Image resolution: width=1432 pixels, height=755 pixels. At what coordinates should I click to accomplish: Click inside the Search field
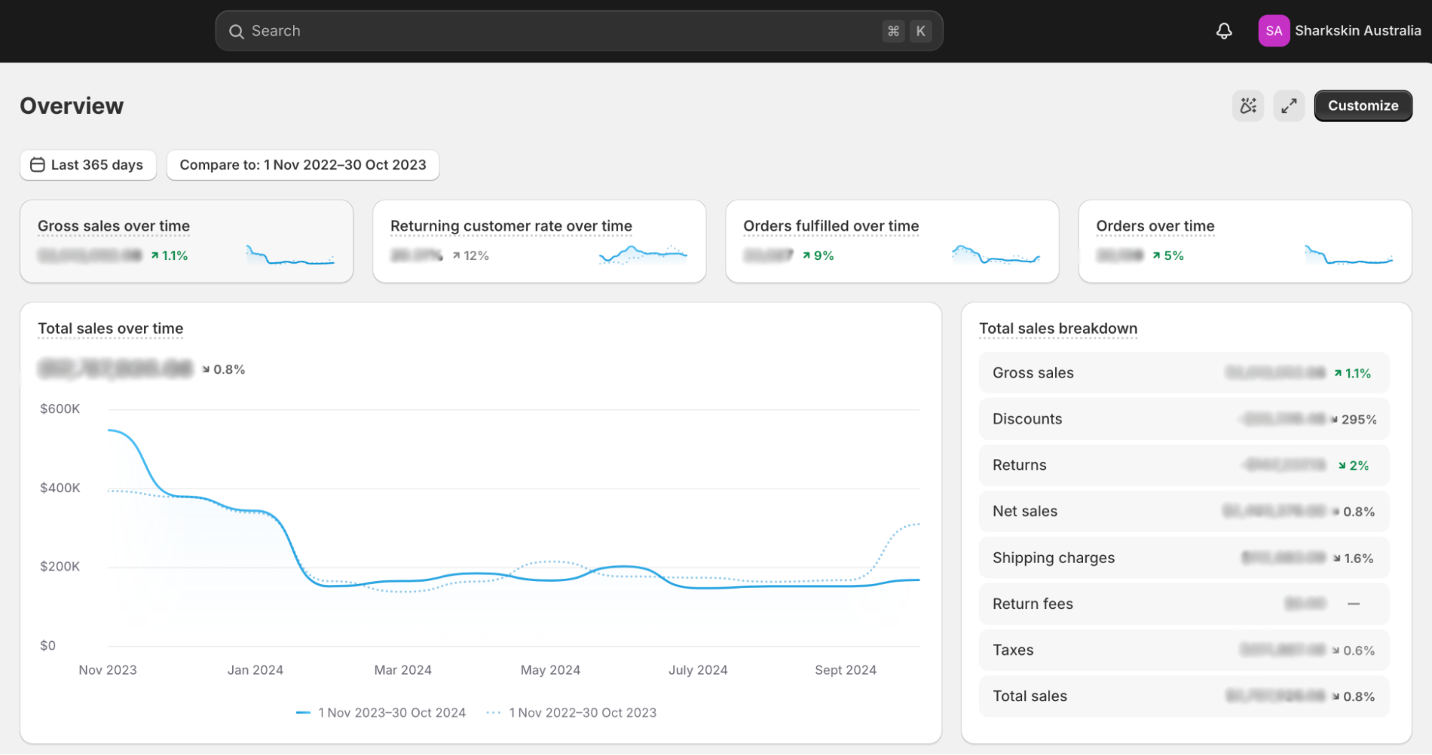click(559, 31)
